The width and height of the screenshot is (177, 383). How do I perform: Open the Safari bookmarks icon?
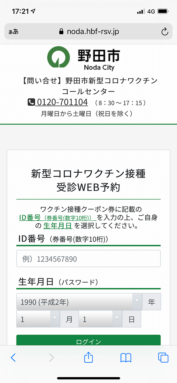point(126,358)
